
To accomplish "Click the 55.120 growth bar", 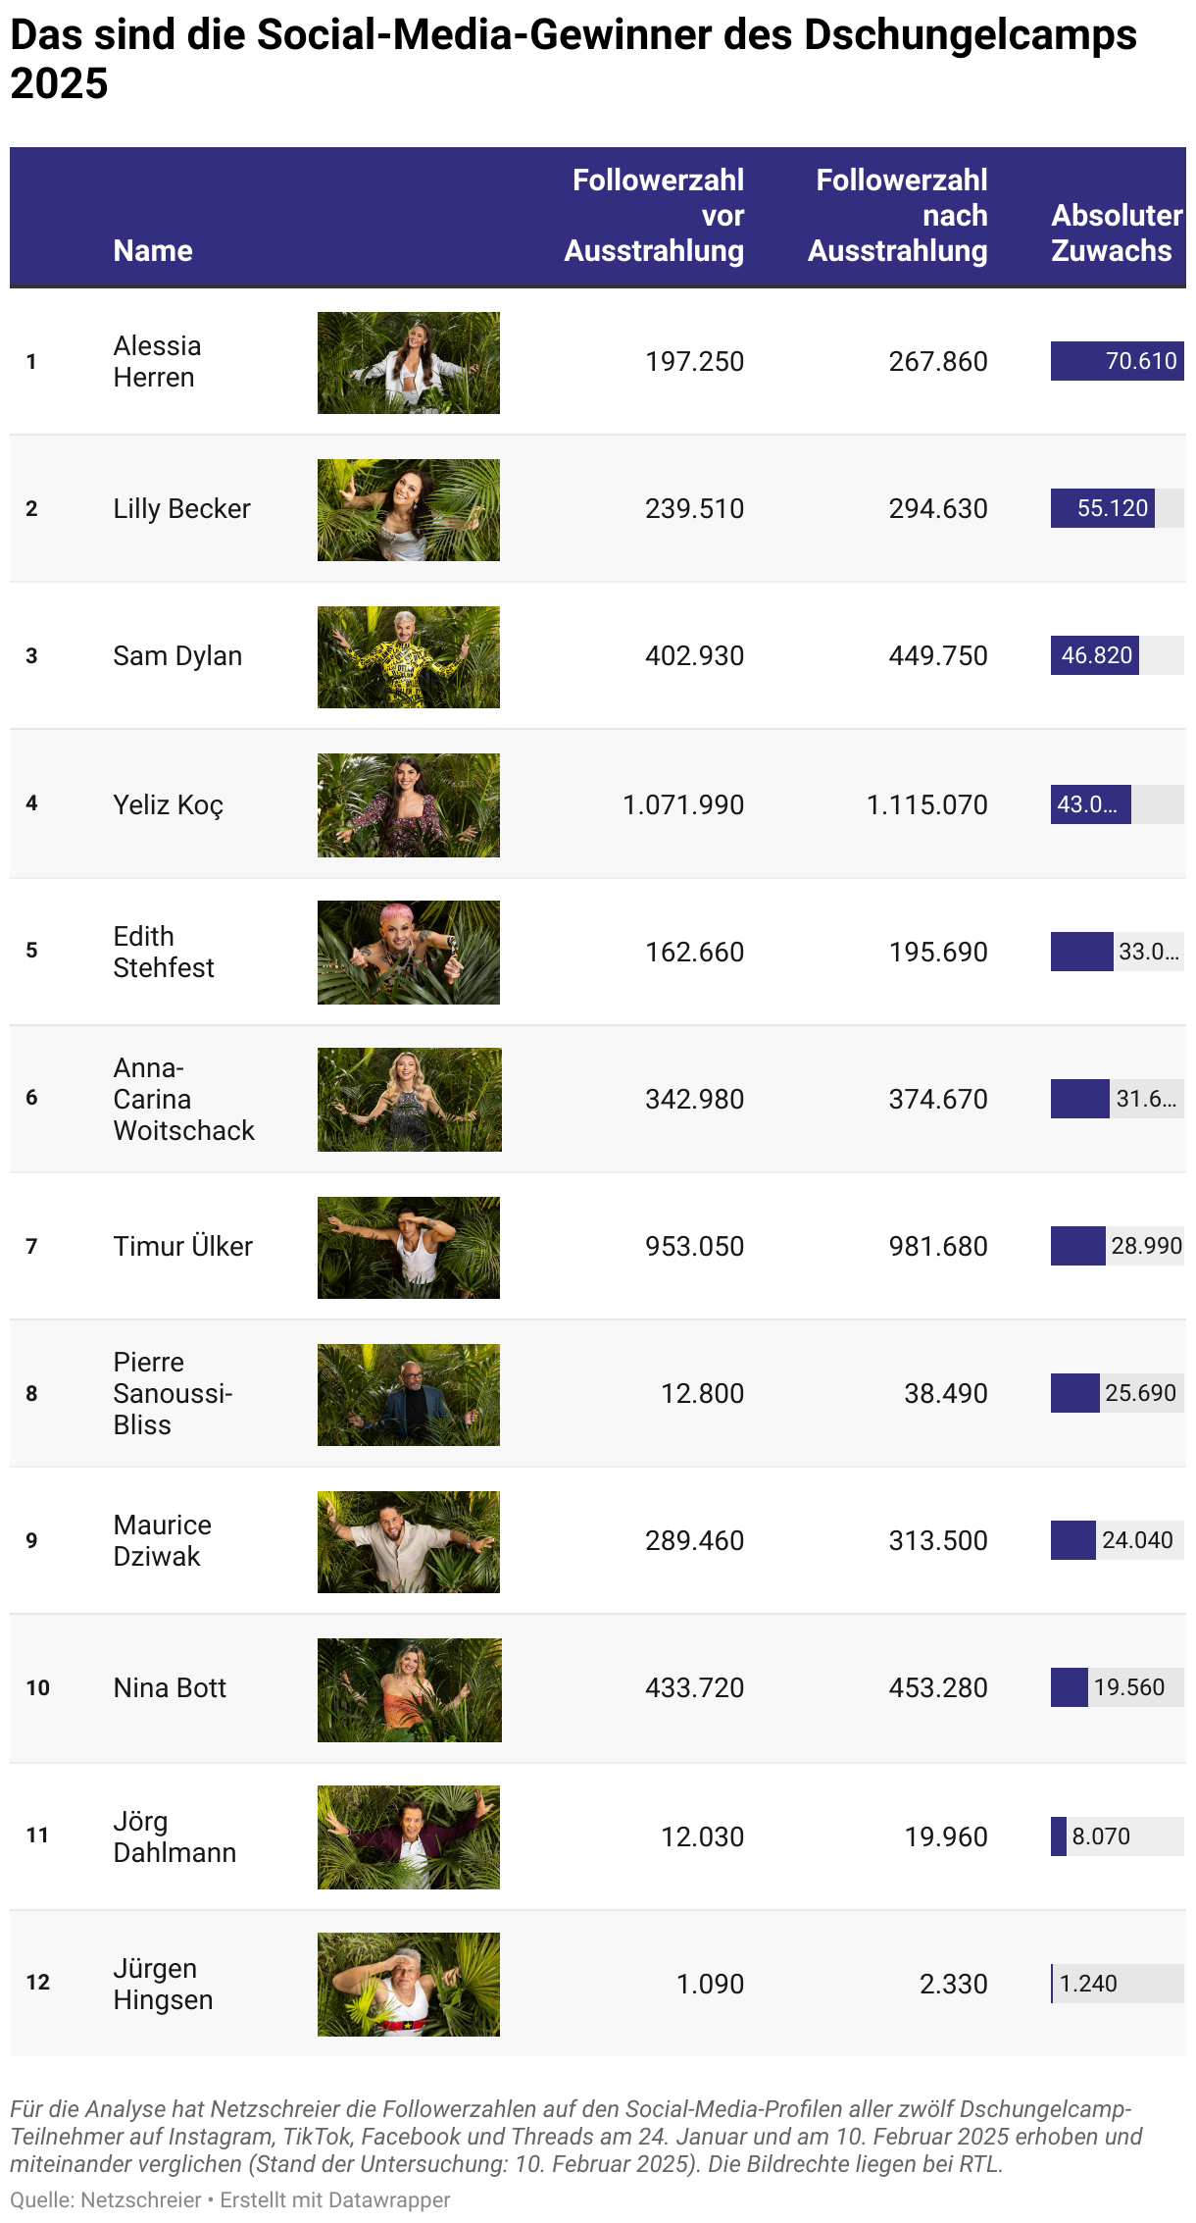I will click(1103, 508).
